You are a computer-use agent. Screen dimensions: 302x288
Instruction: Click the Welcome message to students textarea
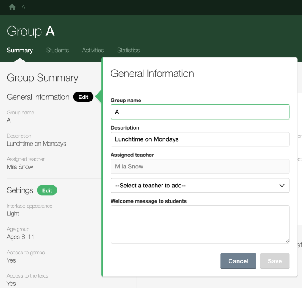pos(200,224)
